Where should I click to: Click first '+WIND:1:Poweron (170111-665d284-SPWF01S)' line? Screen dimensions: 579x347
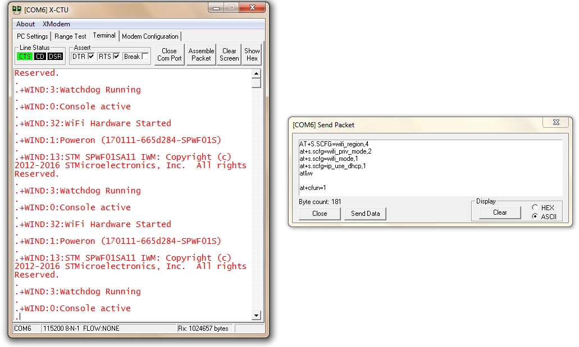[x=120, y=140]
